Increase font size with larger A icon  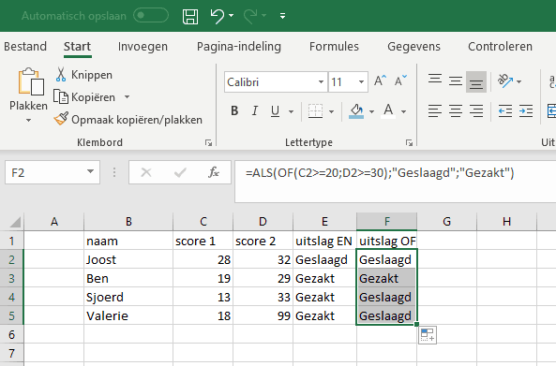(x=380, y=81)
